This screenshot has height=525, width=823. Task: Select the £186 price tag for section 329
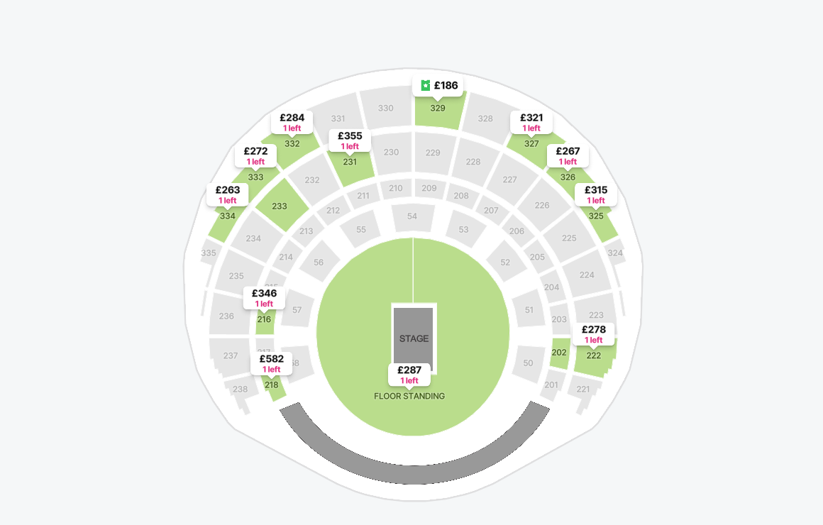pyautogui.click(x=438, y=86)
